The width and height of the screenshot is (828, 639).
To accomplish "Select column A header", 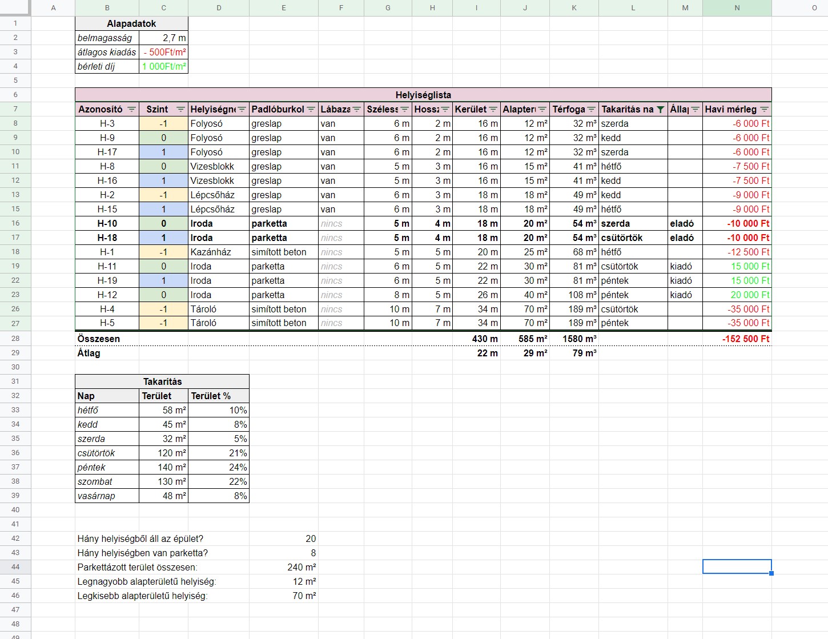I will [x=53, y=8].
